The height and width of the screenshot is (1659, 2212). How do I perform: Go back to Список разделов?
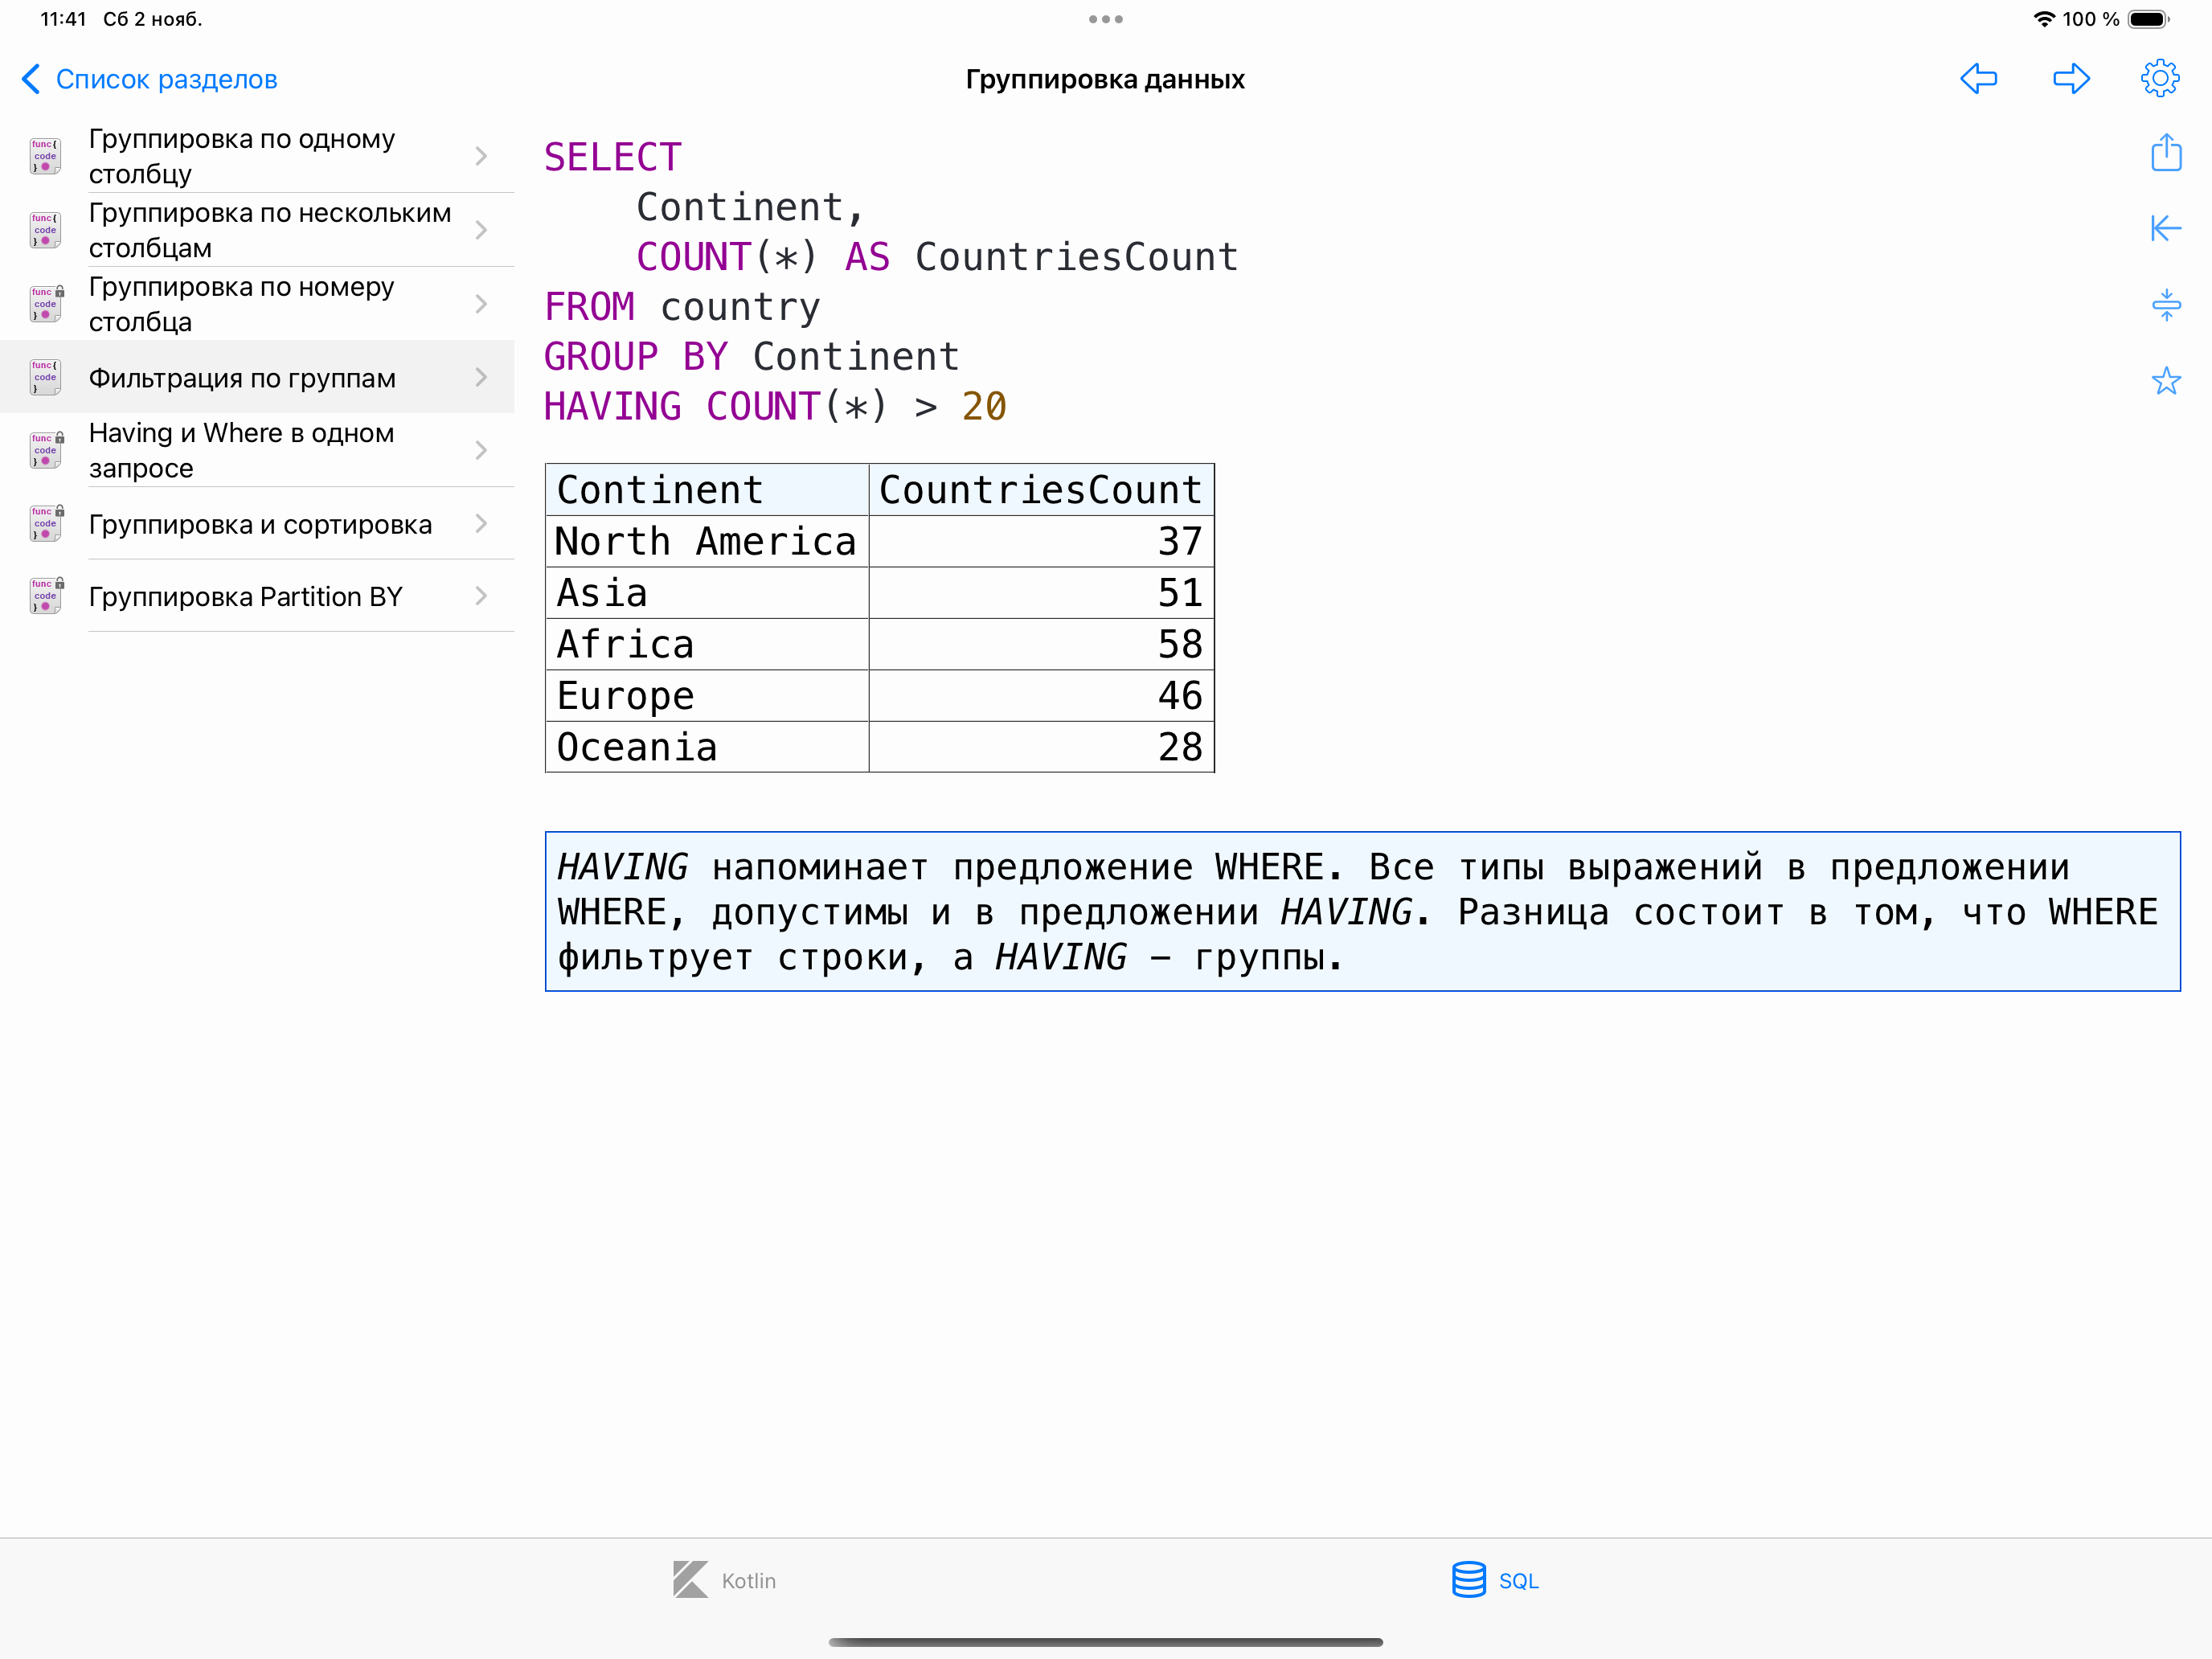pos(150,79)
